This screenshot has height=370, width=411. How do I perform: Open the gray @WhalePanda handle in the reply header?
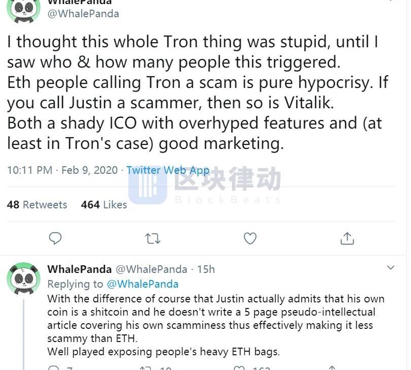coord(152,269)
